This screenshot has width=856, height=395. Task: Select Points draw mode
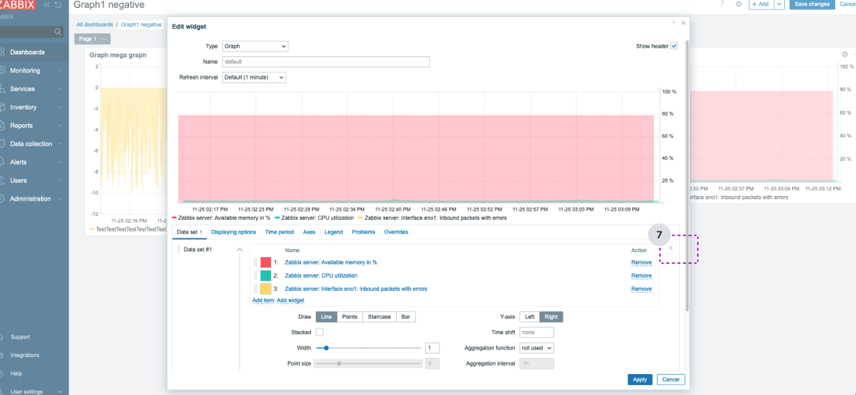[x=350, y=317]
